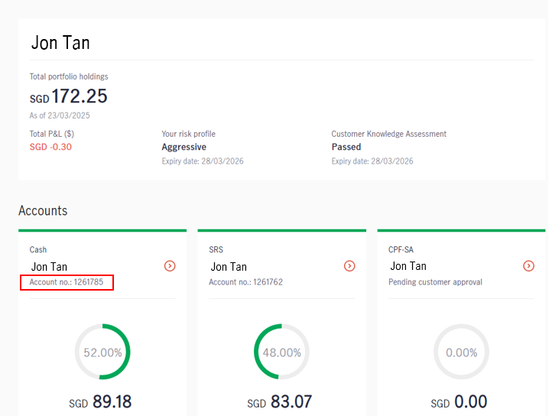
Task: Open the CPF-SA account arrow icon
Action: click(528, 266)
